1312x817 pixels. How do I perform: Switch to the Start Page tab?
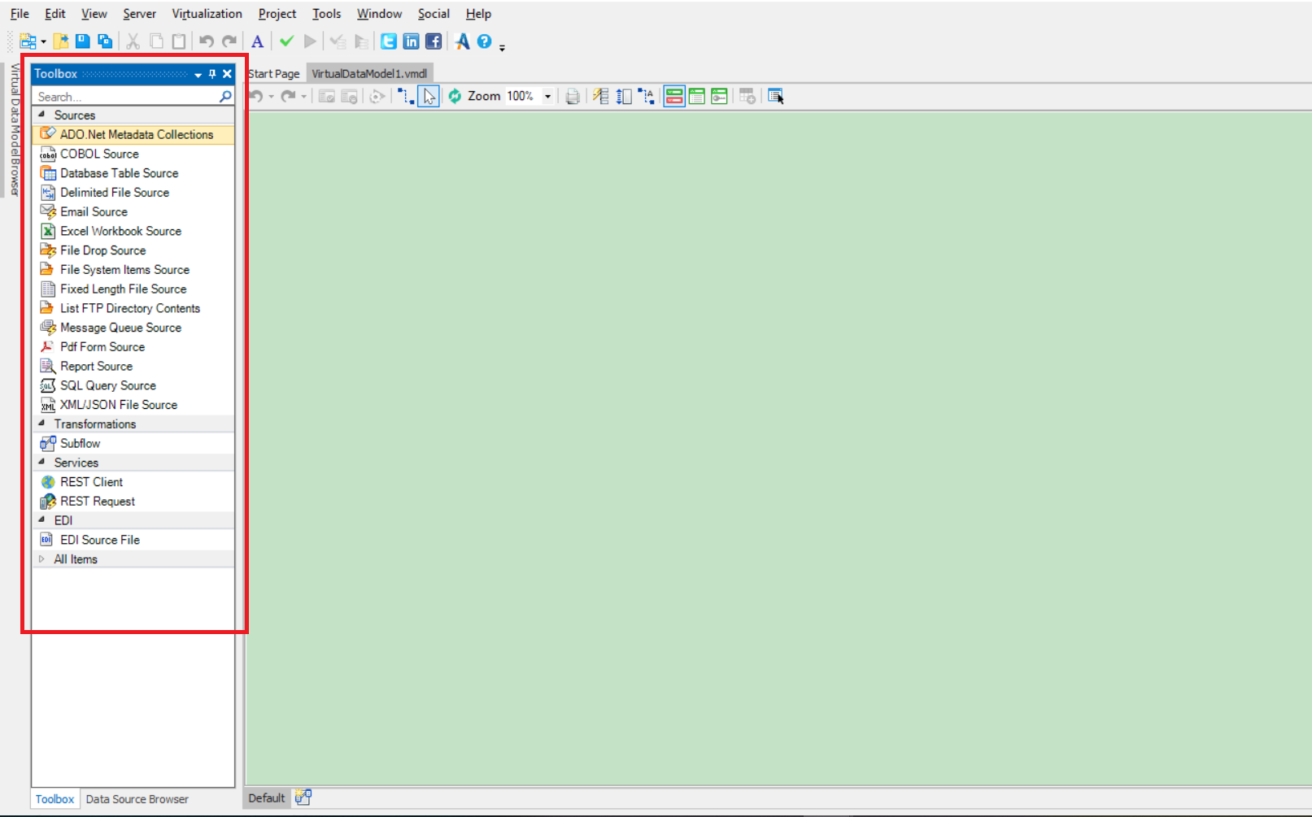pos(274,74)
